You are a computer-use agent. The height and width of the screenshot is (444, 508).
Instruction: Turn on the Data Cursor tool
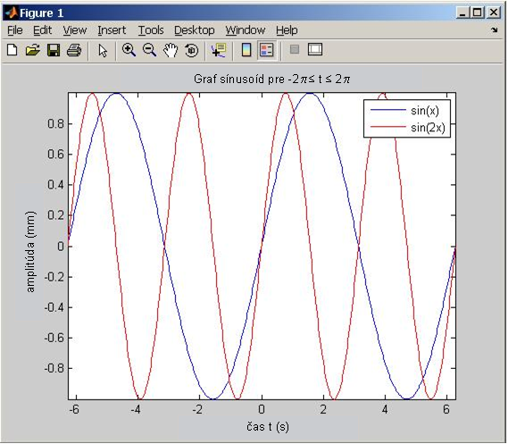(219, 50)
